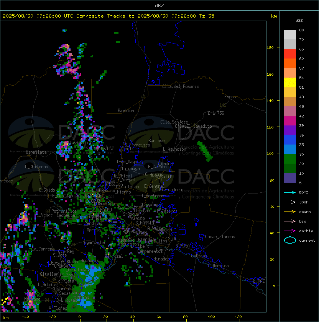The height and width of the screenshot is (322, 319).
Task: Click the white 30HM arrow in legend
Action: click(290, 202)
